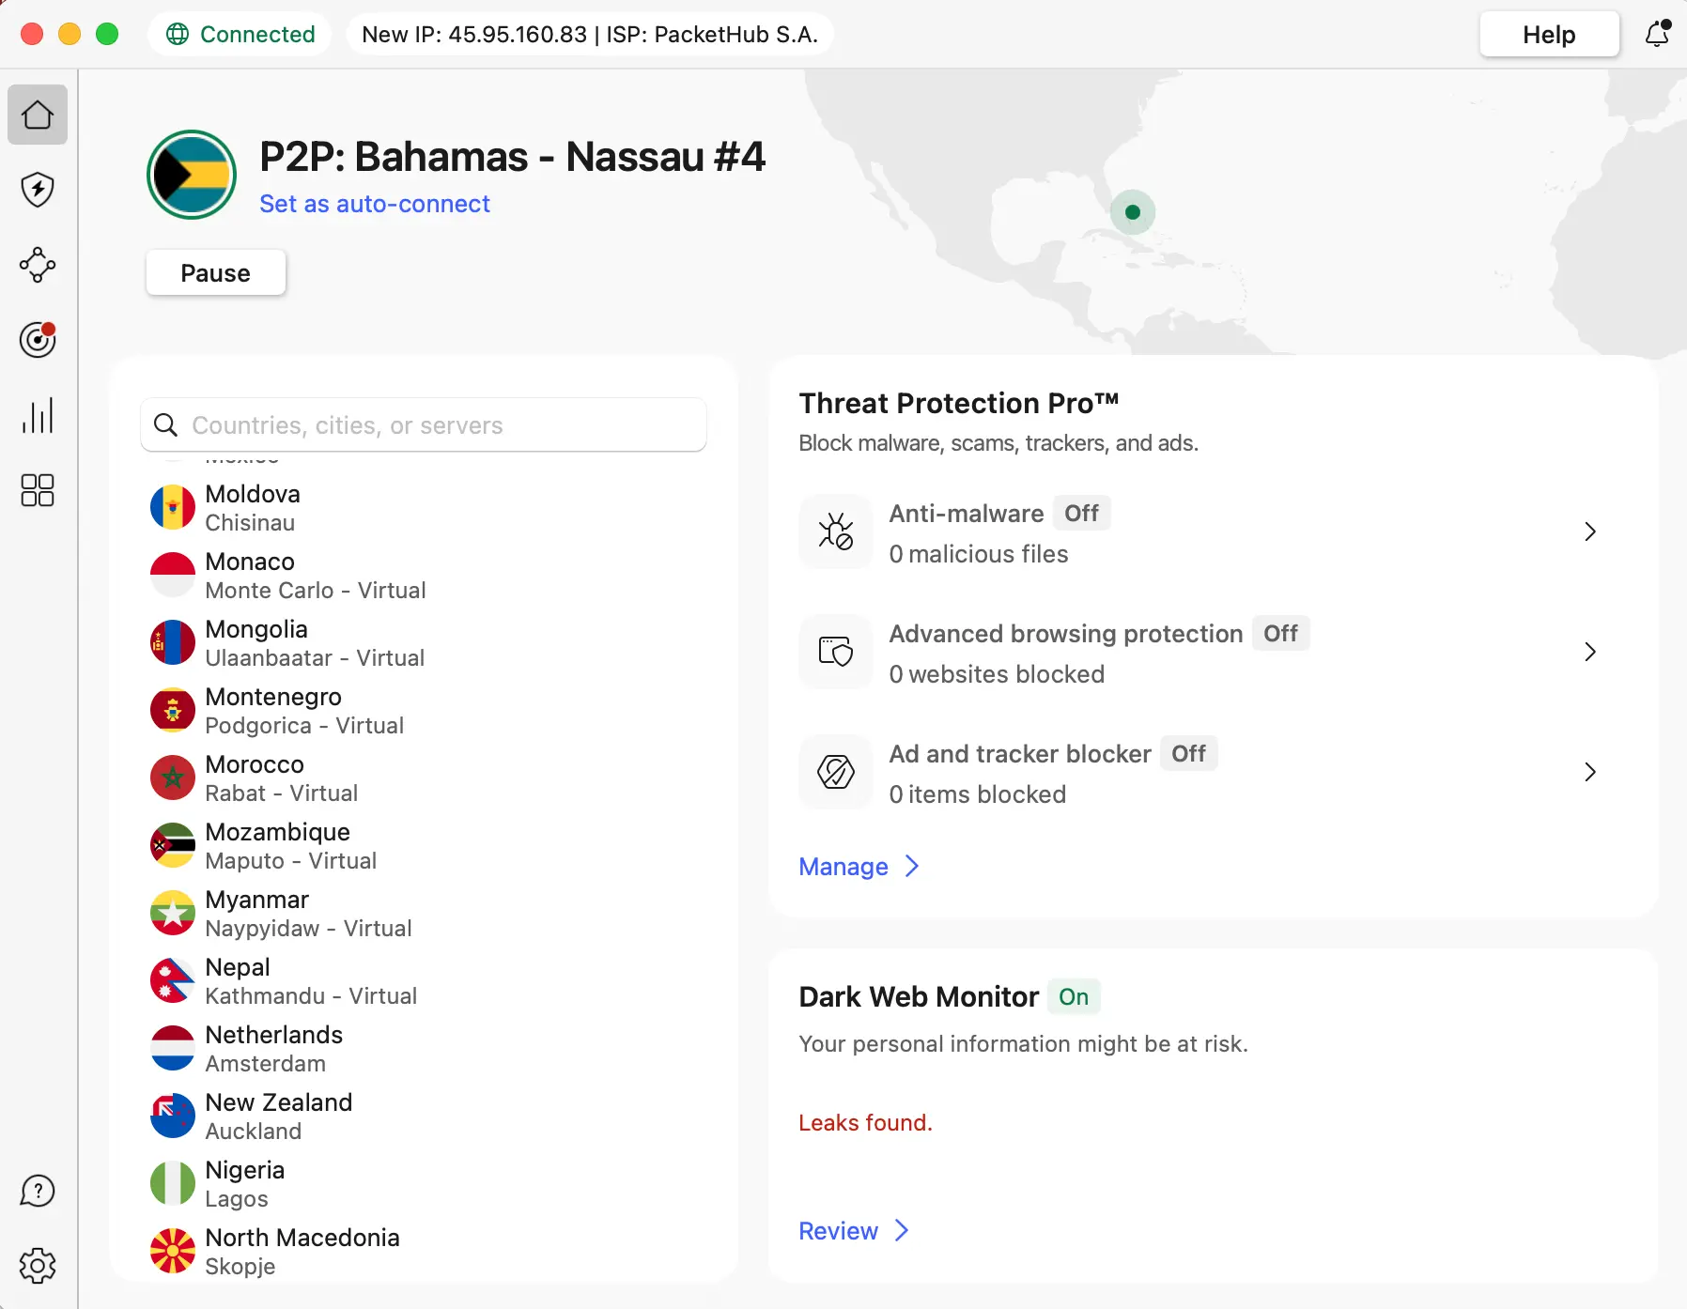Screen dimensions: 1687x1309
Task: Expand Ad and tracker blocker details
Action: 1590,772
